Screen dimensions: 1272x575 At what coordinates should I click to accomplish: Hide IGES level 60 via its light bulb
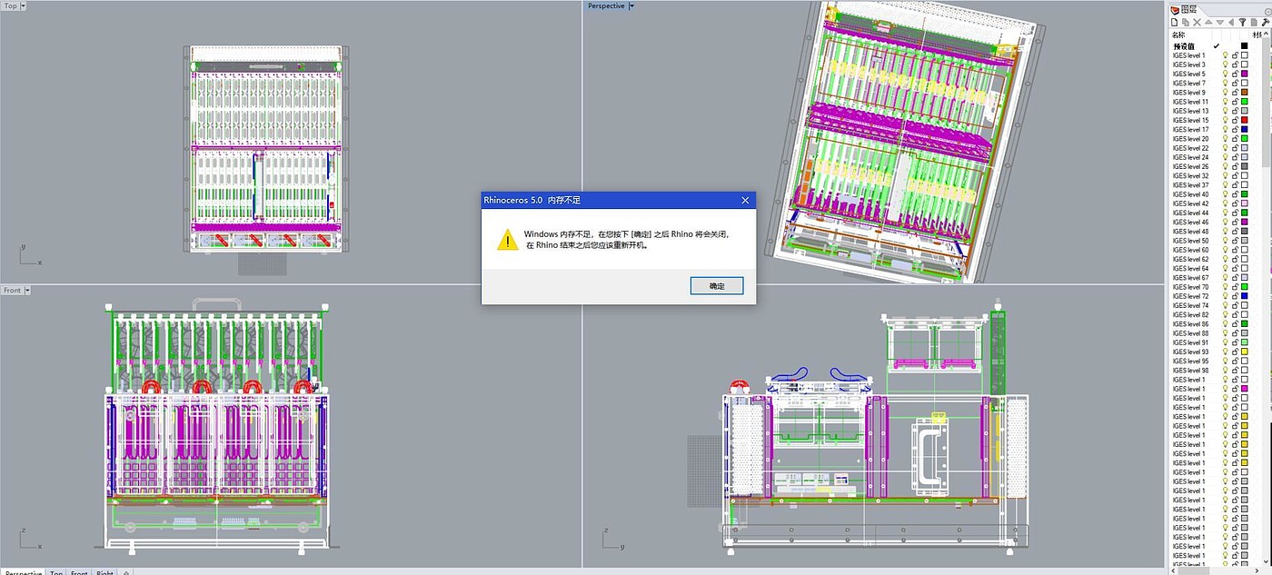click(1225, 250)
